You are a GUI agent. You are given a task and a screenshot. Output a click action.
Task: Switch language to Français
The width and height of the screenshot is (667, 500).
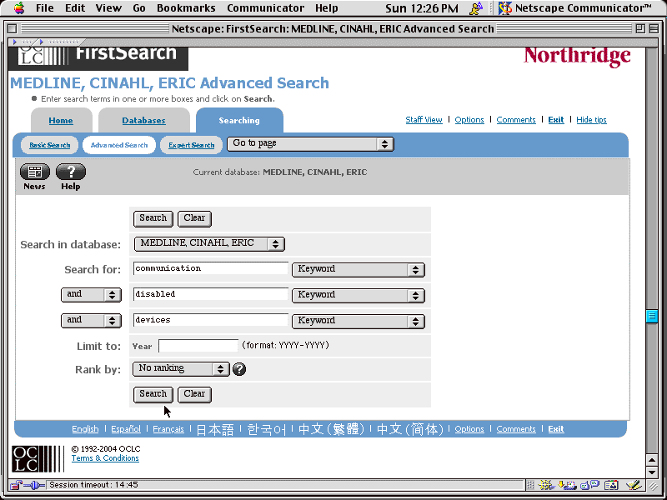click(x=168, y=429)
